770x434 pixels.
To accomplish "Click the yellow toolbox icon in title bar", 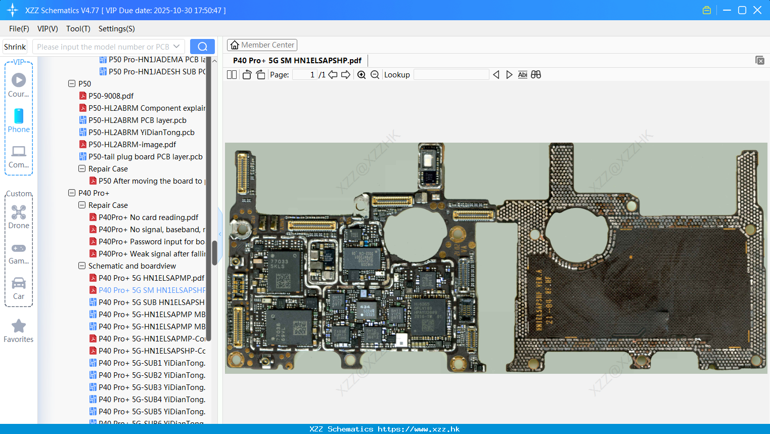I will (707, 10).
